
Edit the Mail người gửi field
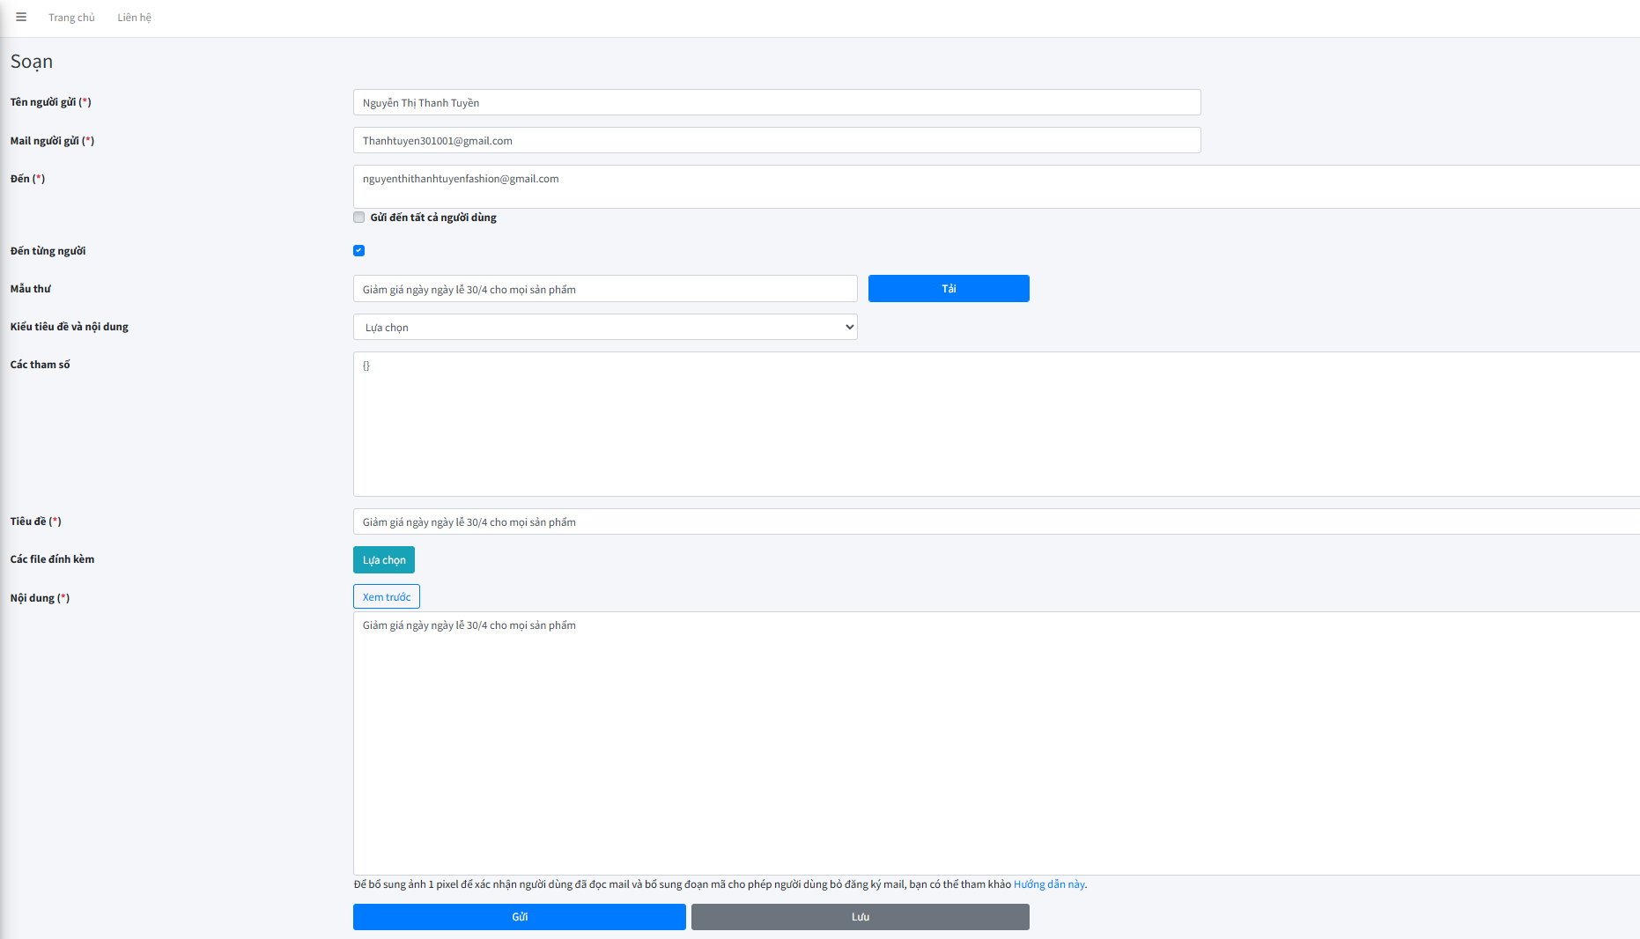coord(776,140)
